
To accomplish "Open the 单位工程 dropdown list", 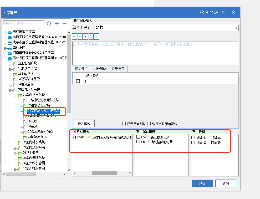I will [236, 28].
